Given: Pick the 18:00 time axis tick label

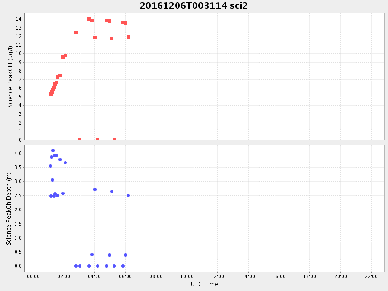Looking at the screenshot, I should coord(309,276).
